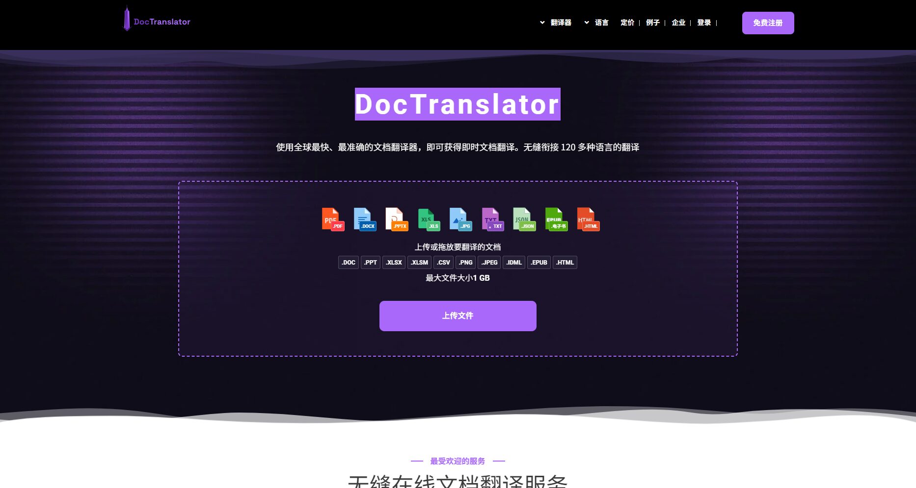Viewport: 916px width, 488px height.
Task: Click the DOCX file type icon
Action: 365,219
